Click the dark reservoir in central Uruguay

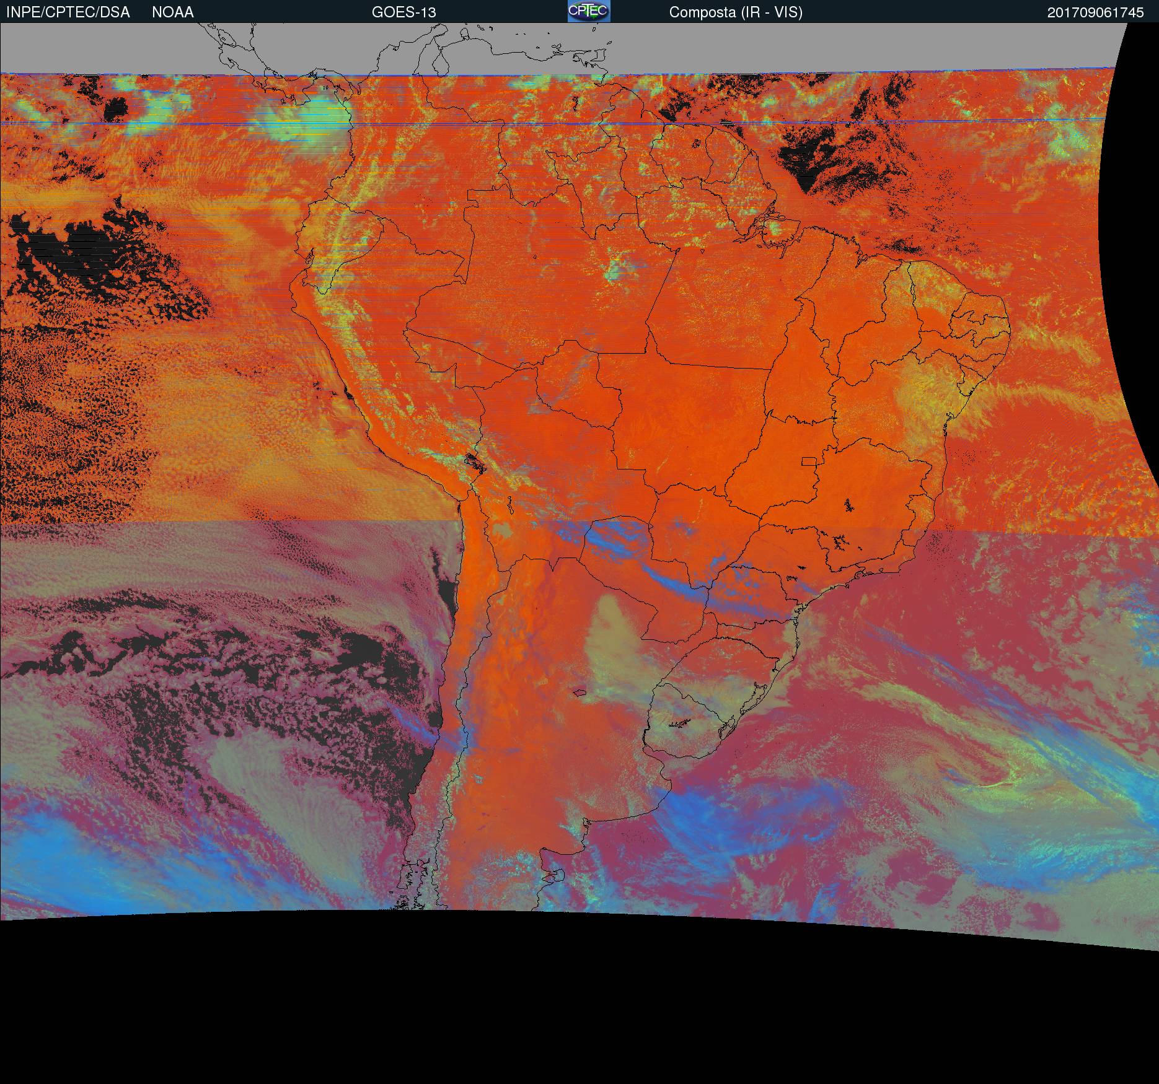pos(681,722)
